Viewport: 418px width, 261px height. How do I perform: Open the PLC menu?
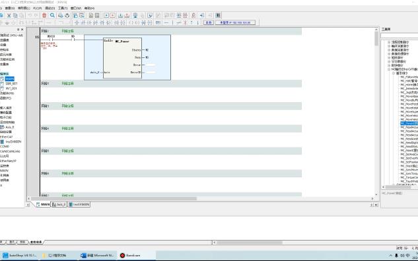point(37,9)
